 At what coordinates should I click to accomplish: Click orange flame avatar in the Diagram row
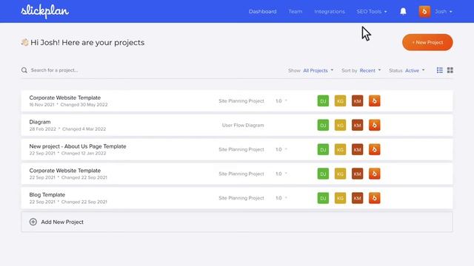pyautogui.click(x=374, y=125)
